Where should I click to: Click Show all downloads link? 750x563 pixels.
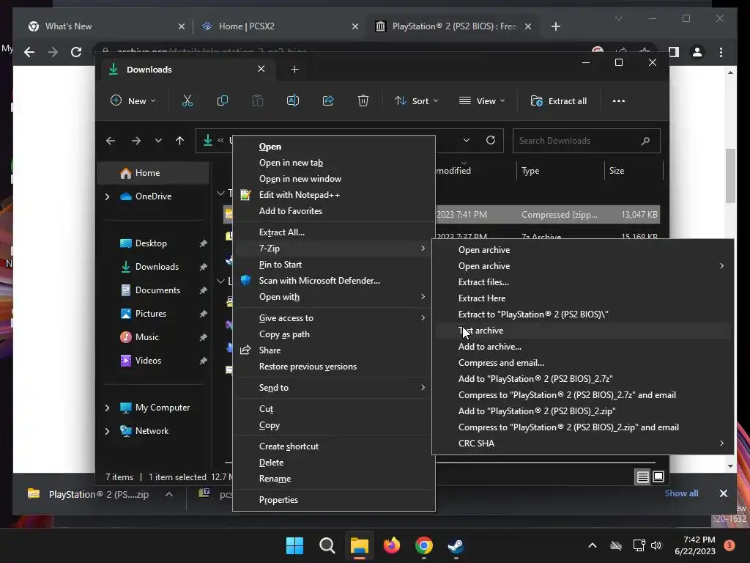click(681, 493)
